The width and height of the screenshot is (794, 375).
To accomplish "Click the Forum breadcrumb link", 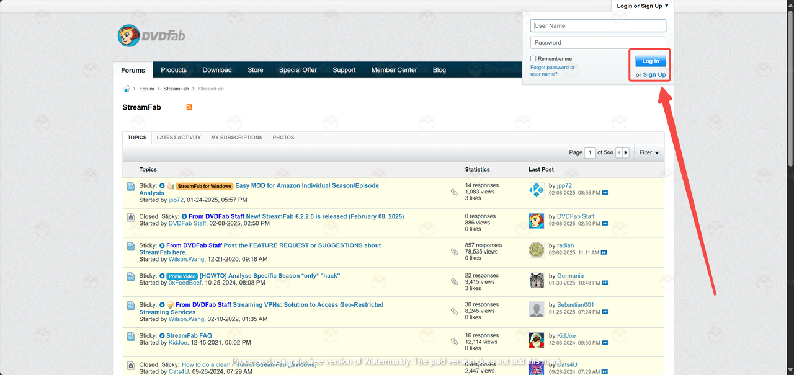I will [146, 89].
